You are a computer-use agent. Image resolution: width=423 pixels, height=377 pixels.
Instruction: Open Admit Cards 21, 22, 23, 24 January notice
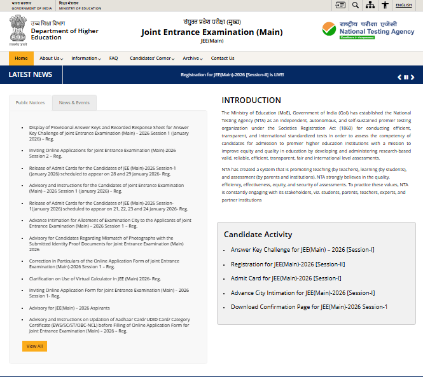108,206
